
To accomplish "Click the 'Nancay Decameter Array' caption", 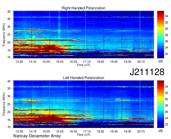I will 37,136.
